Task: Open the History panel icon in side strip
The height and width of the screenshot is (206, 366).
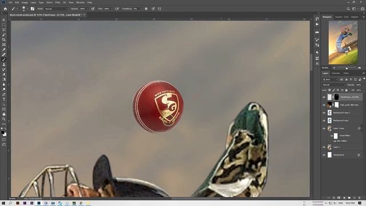Action: pos(317,19)
